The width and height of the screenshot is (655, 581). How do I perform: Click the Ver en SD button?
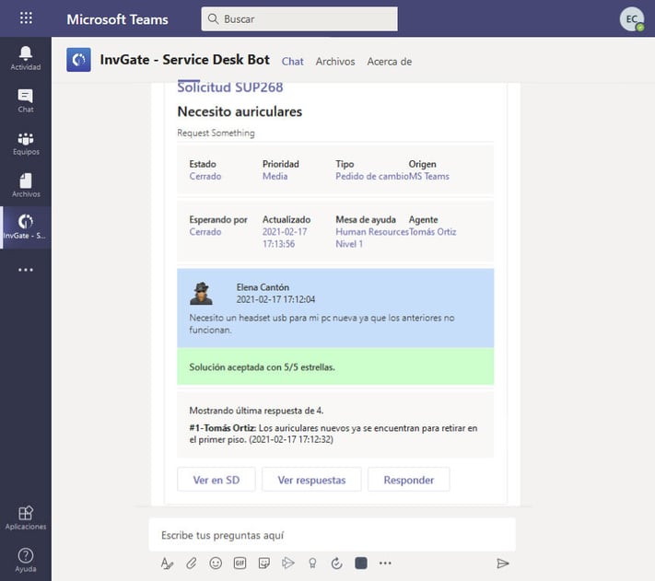coord(216,480)
